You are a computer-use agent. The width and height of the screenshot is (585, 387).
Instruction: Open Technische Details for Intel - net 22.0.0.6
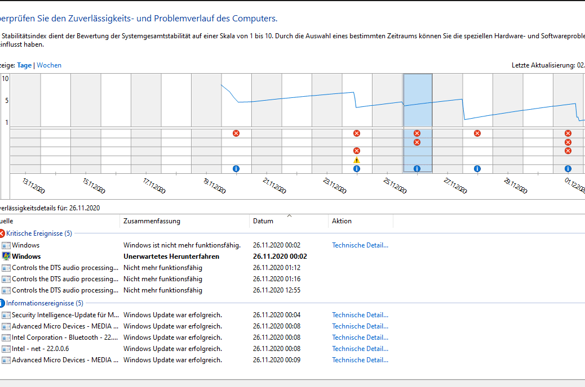tap(360, 349)
